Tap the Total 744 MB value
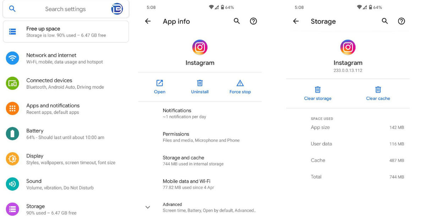 point(397,177)
